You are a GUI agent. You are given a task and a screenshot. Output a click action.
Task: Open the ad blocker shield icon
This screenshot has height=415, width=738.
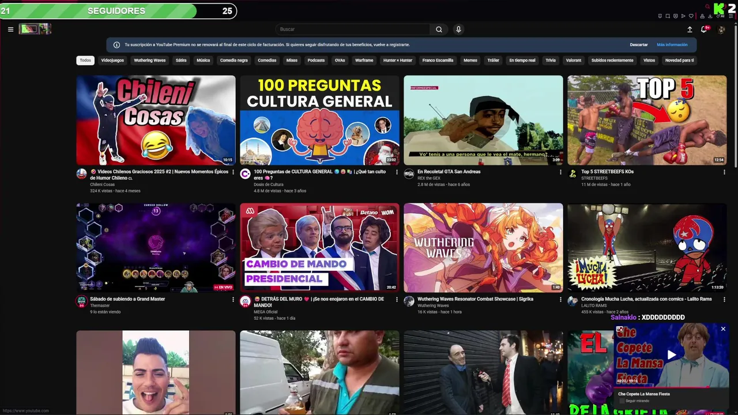click(676, 16)
